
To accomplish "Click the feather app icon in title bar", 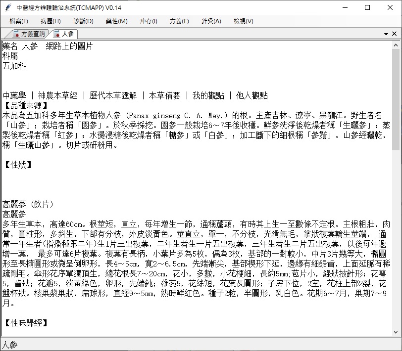I will (x=7, y=8).
